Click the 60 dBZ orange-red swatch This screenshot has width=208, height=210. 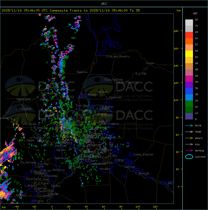pos(189,41)
